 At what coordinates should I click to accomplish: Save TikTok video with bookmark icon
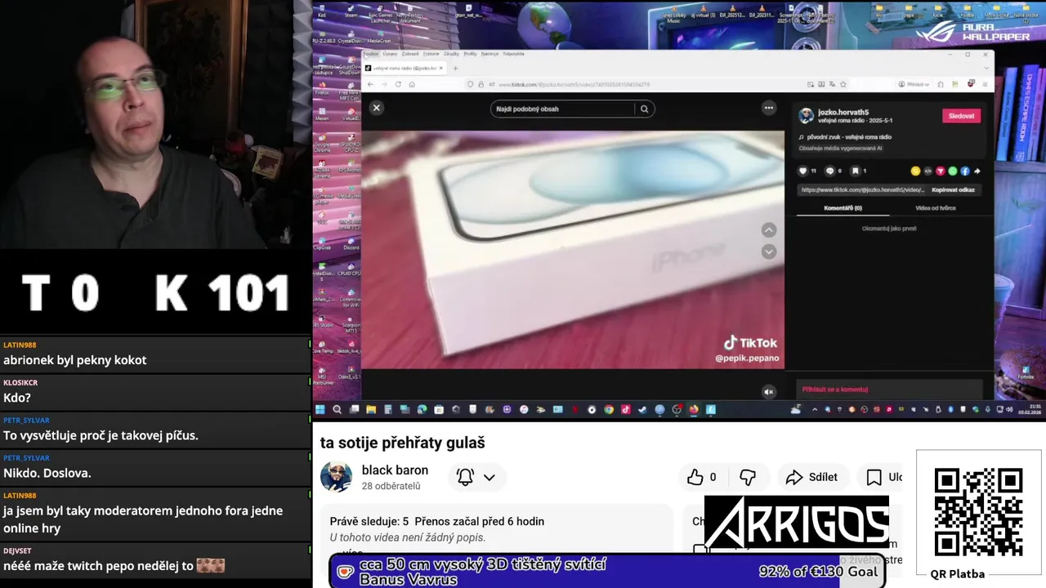[856, 171]
